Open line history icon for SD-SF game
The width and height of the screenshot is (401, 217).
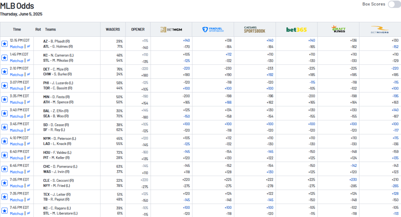tap(29, 130)
